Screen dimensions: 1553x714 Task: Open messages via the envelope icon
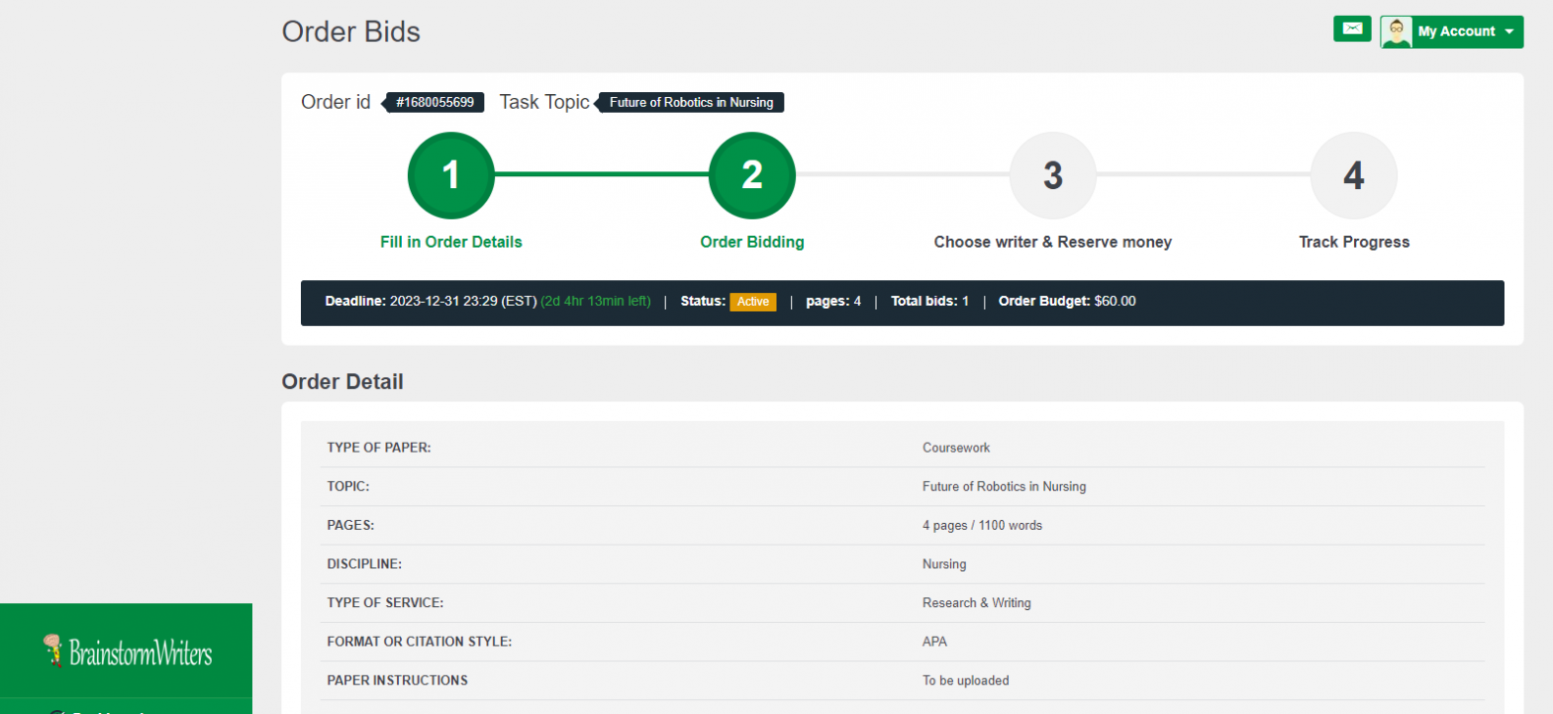pyautogui.click(x=1352, y=29)
